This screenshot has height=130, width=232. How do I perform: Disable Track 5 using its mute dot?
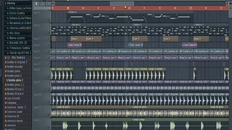(49, 51)
